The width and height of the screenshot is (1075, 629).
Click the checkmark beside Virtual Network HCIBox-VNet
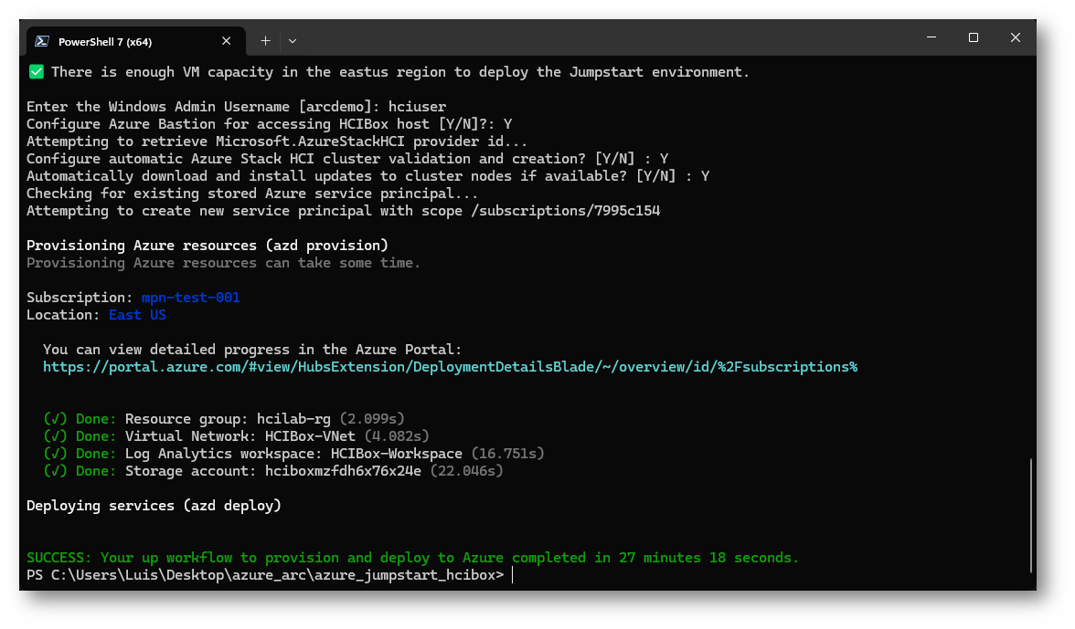(54, 436)
